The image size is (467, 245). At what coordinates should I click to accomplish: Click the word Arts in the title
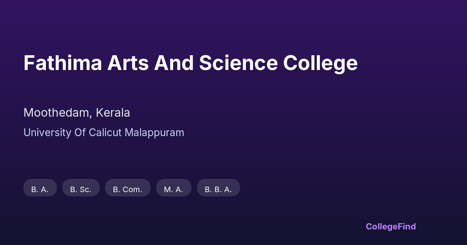[128, 63]
